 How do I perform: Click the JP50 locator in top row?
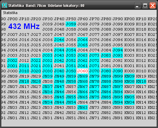(x=71, y=19)
